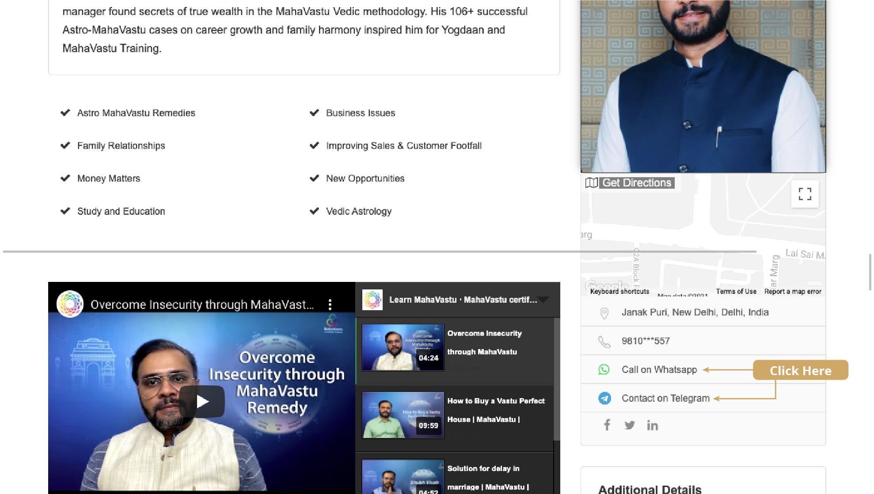Image resolution: width=874 pixels, height=494 pixels.
Task: Click the LinkedIn icon
Action: pyautogui.click(x=652, y=425)
